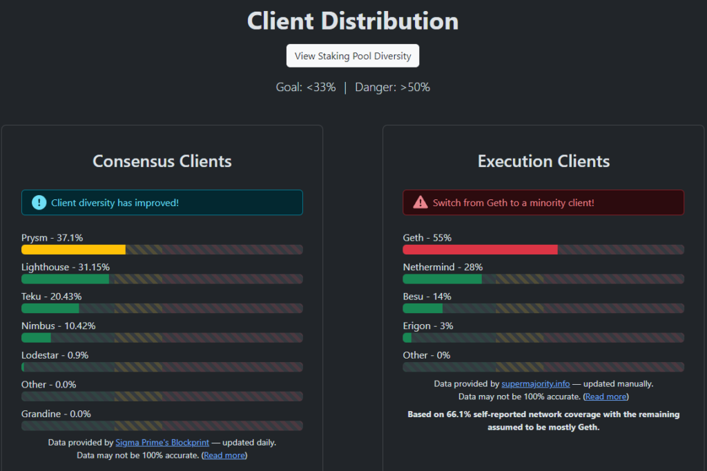Select the Client Distribution page title
Image resolution: width=707 pixels, height=471 pixels.
pos(352,21)
